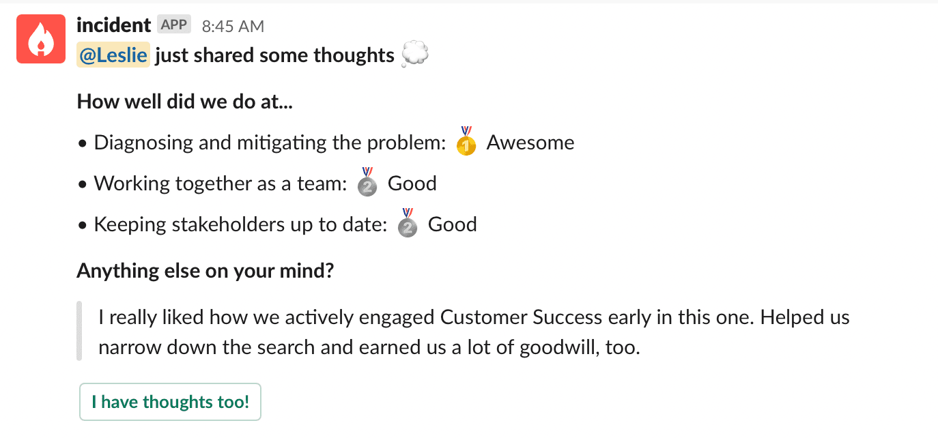Click 'Working together as a team' text
Screen dimensions: 938x438
221,184
